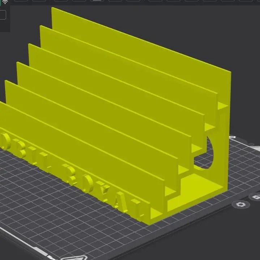Click the Wi-Fi connection status icon
Image resolution: width=260 pixels, height=260 pixels.
click(x=5, y=2)
